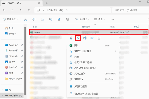
Task: Click the Paste icon in the top toolbar
Action: click(x=42, y=19)
